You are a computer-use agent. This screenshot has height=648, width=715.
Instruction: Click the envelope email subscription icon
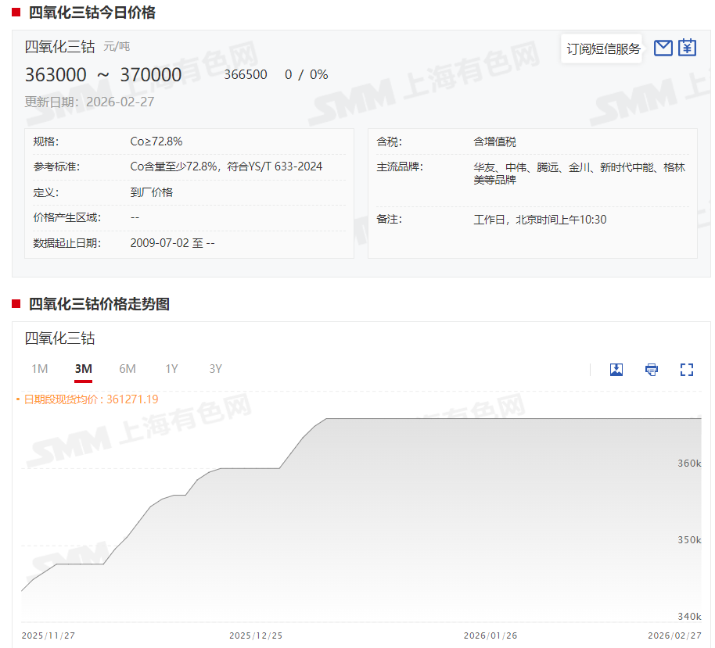click(663, 48)
